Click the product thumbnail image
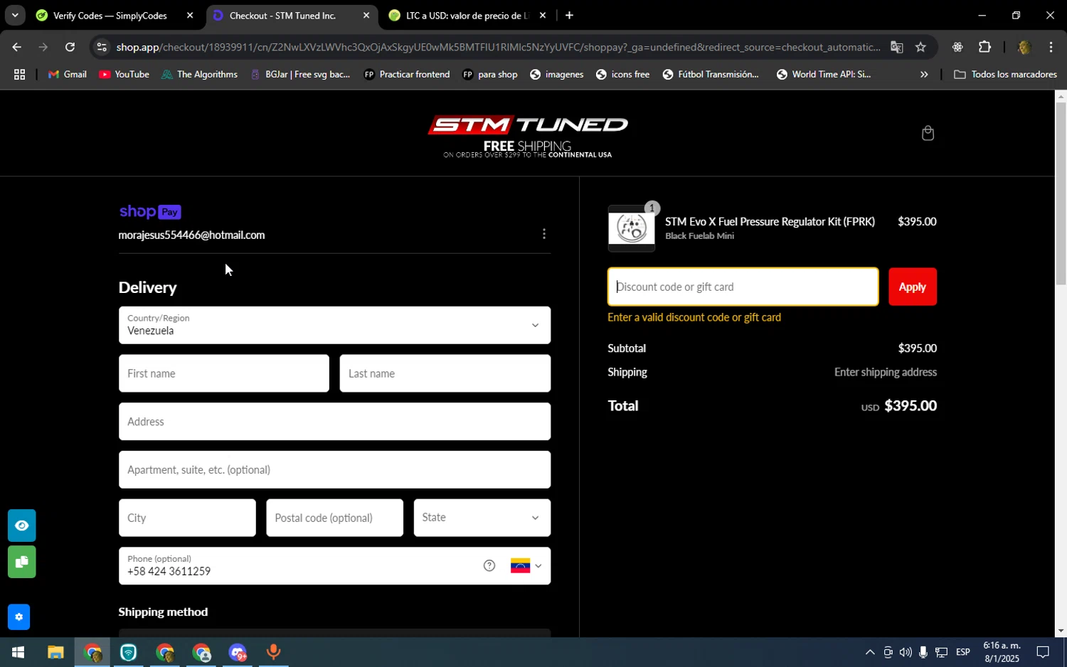 point(631,228)
